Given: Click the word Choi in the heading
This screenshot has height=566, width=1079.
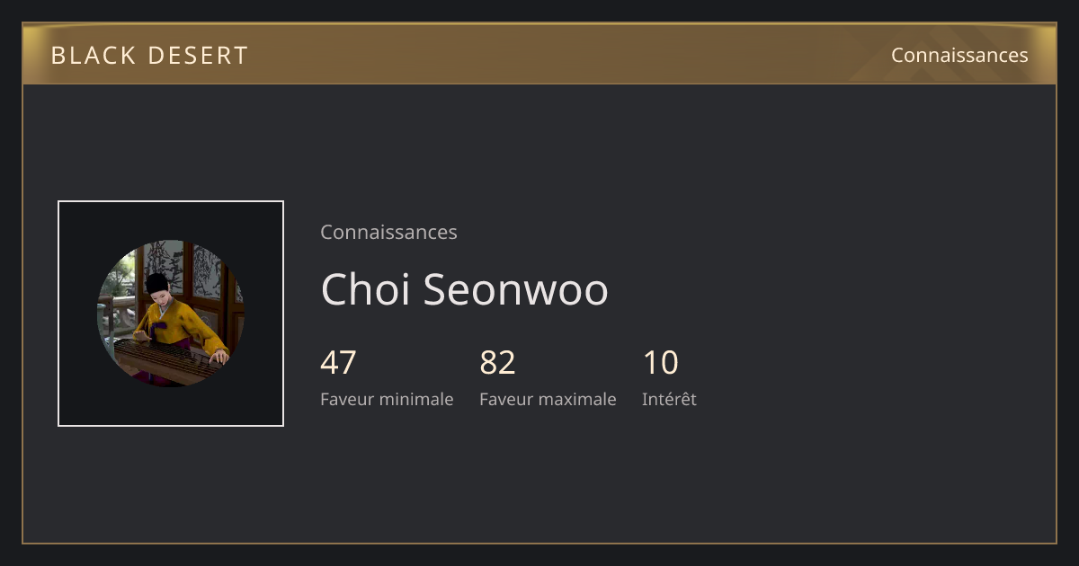Looking at the screenshot, I should tap(366, 289).
